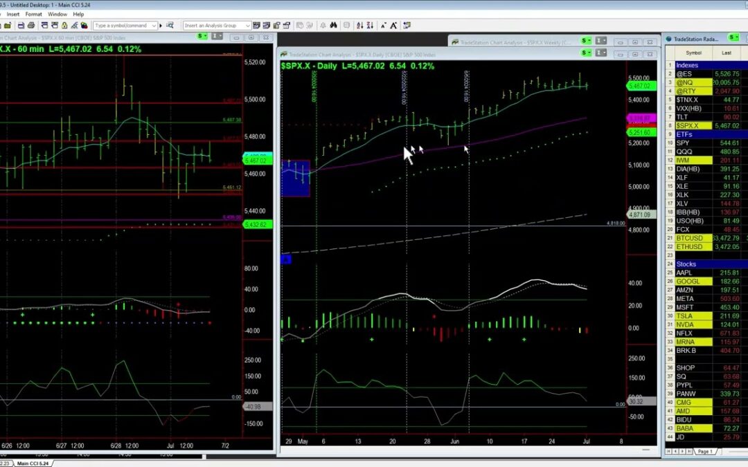This screenshot has height=467, width=748.
Task: Open the interval link I menu on 60 min chart
Action: (x=217, y=36)
